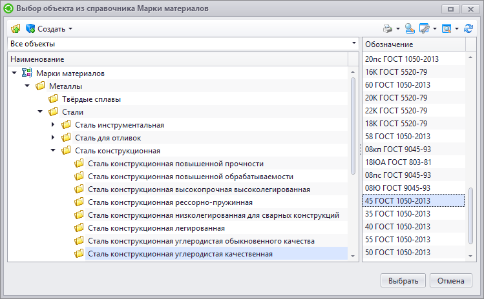Image resolution: width=484 pixels, height=299 pixels.
Task: Click the user search icon
Action: point(410,28)
